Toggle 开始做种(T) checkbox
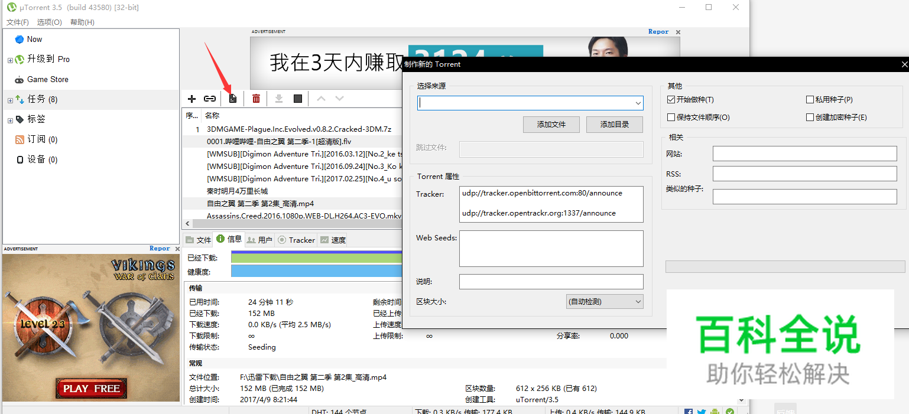 (x=671, y=100)
